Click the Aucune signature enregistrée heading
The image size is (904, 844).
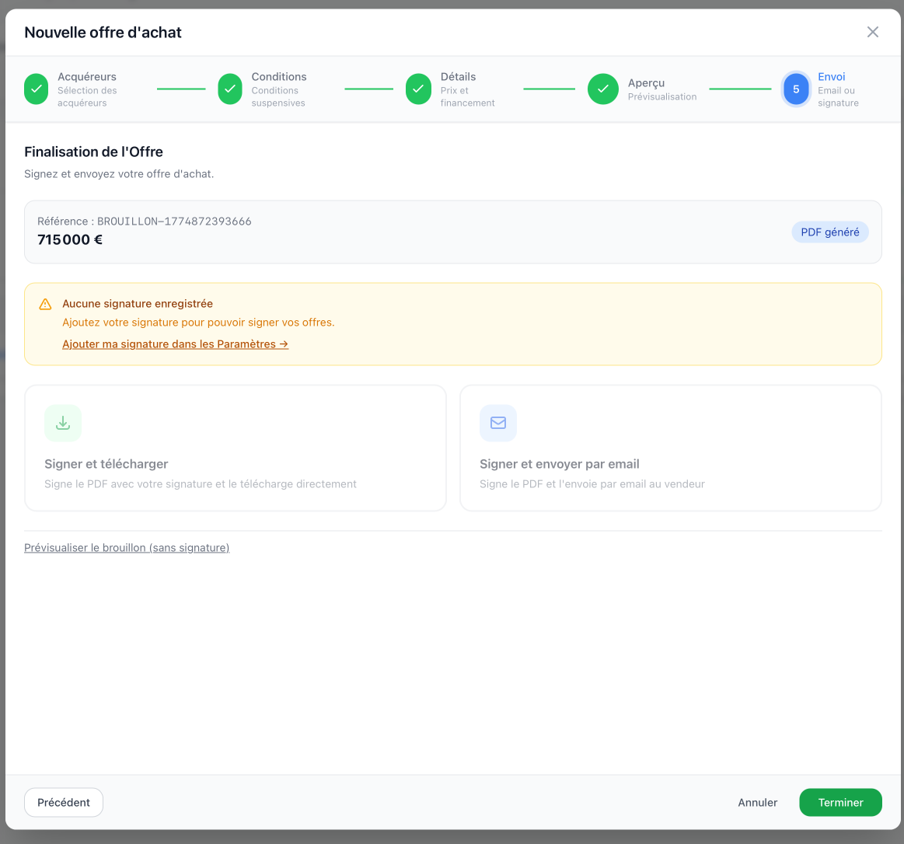coord(138,304)
